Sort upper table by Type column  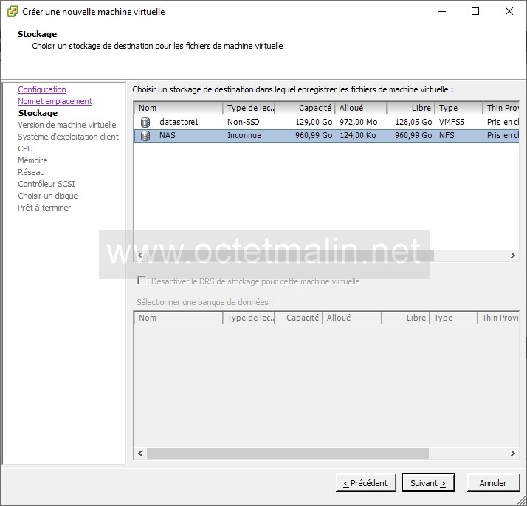pos(459,108)
